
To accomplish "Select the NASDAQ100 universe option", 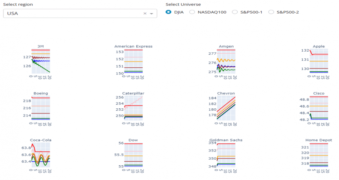I will click(x=192, y=12).
